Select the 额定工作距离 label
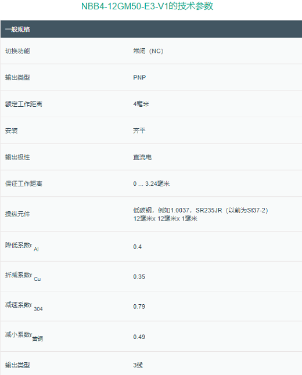The width and height of the screenshot is (302, 375). 24,104
